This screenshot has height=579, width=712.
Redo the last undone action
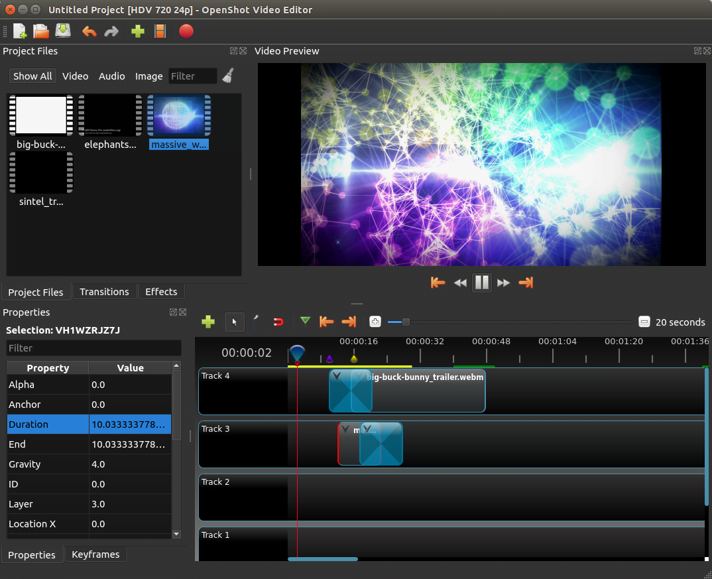point(111,31)
